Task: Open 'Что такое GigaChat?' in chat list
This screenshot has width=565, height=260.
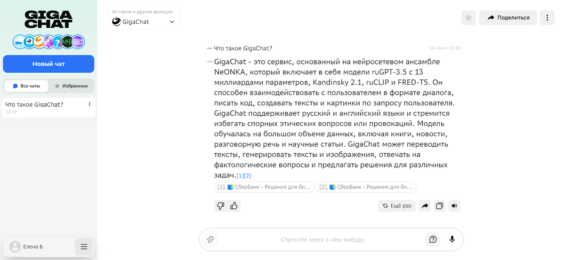Action: click(x=48, y=108)
